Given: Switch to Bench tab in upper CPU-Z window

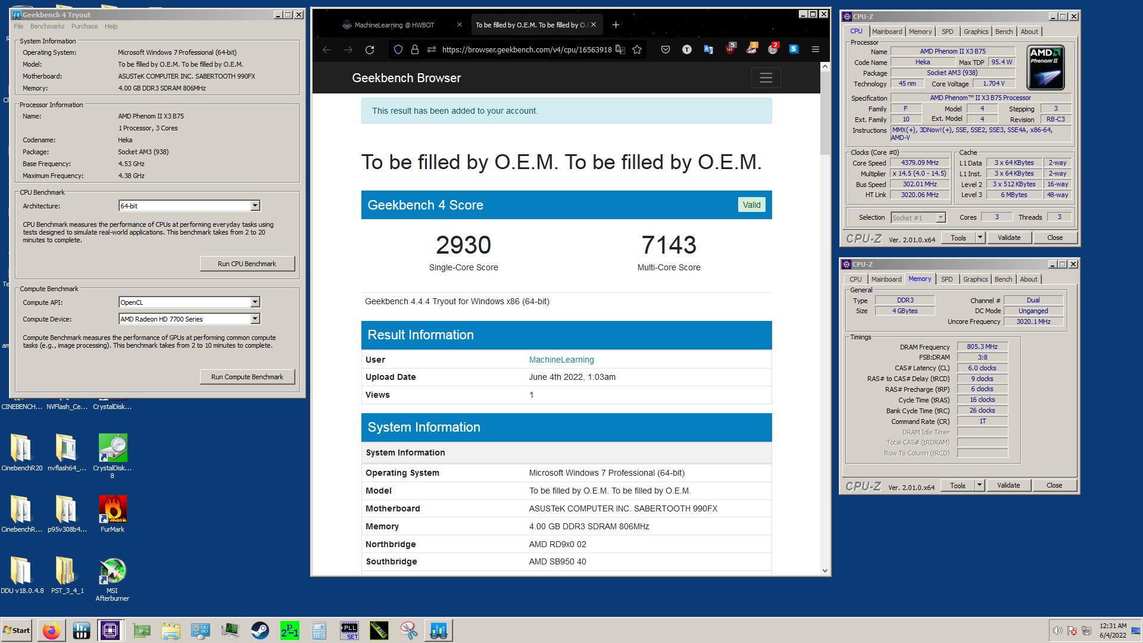Looking at the screenshot, I should (x=1004, y=32).
